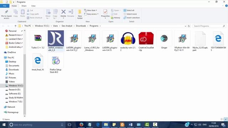Switch to details view button

point(222,119)
